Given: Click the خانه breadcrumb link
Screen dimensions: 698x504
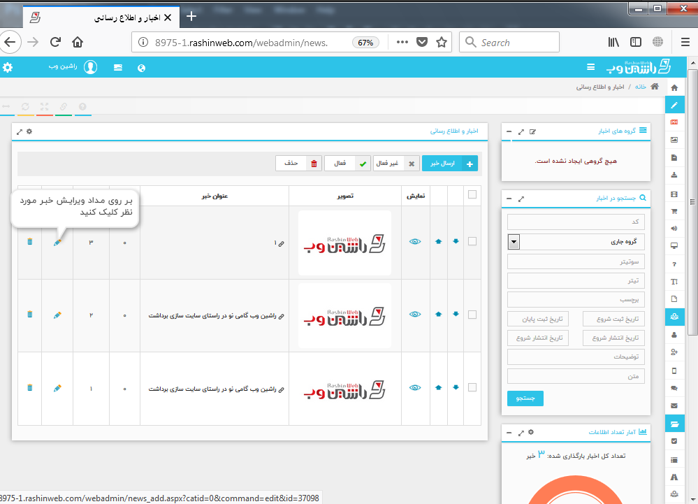Looking at the screenshot, I should pos(641,87).
